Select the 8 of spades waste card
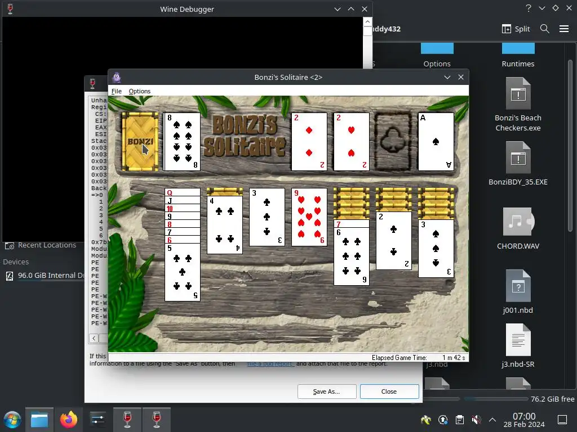The image size is (577, 432). pos(182,141)
